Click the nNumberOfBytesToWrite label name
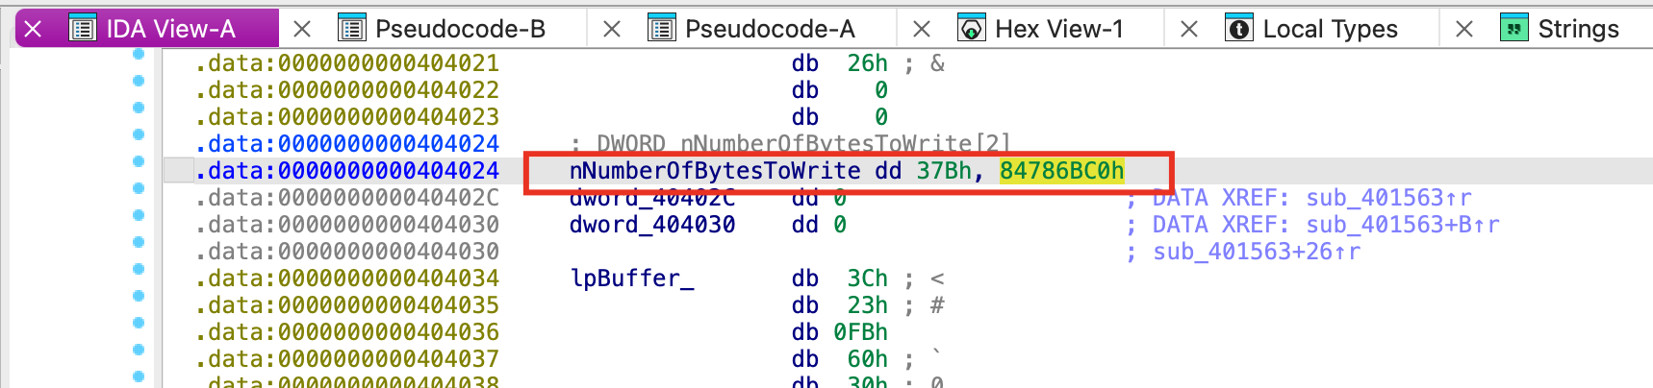 tap(714, 171)
